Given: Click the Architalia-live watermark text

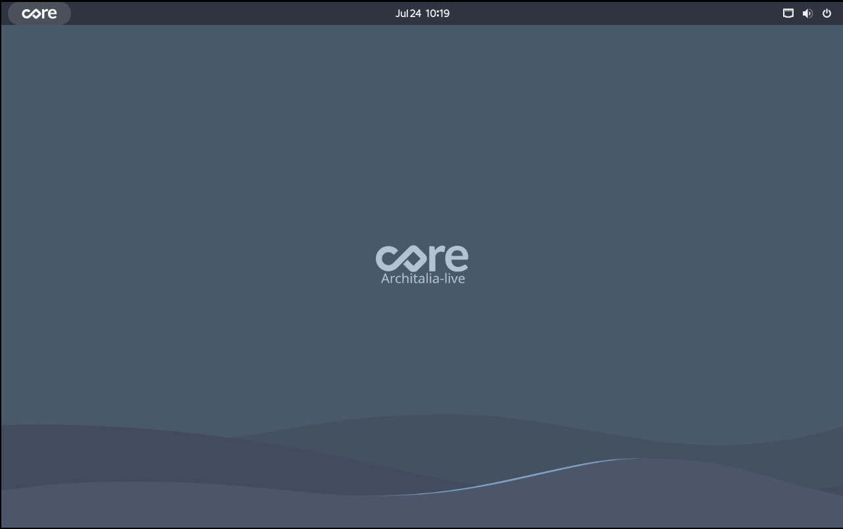Looking at the screenshot, I should pos(422,278).
